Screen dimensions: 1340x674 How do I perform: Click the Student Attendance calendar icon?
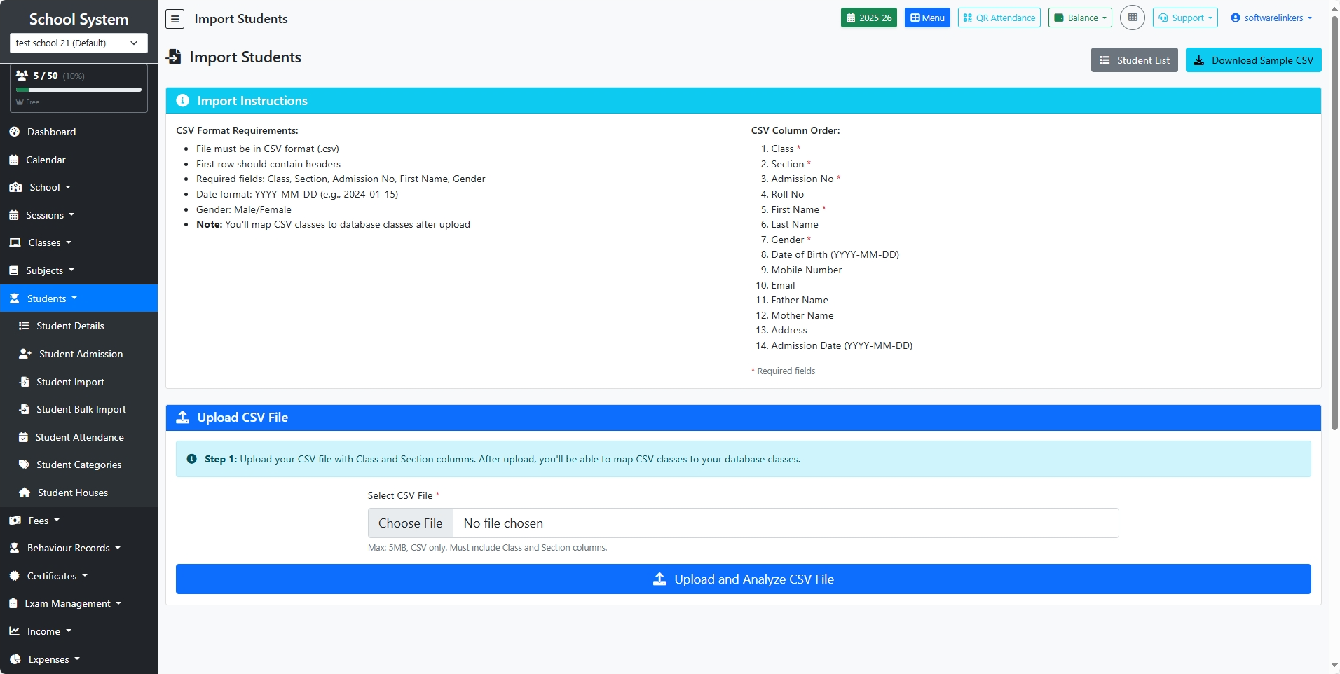pos(24,437)
